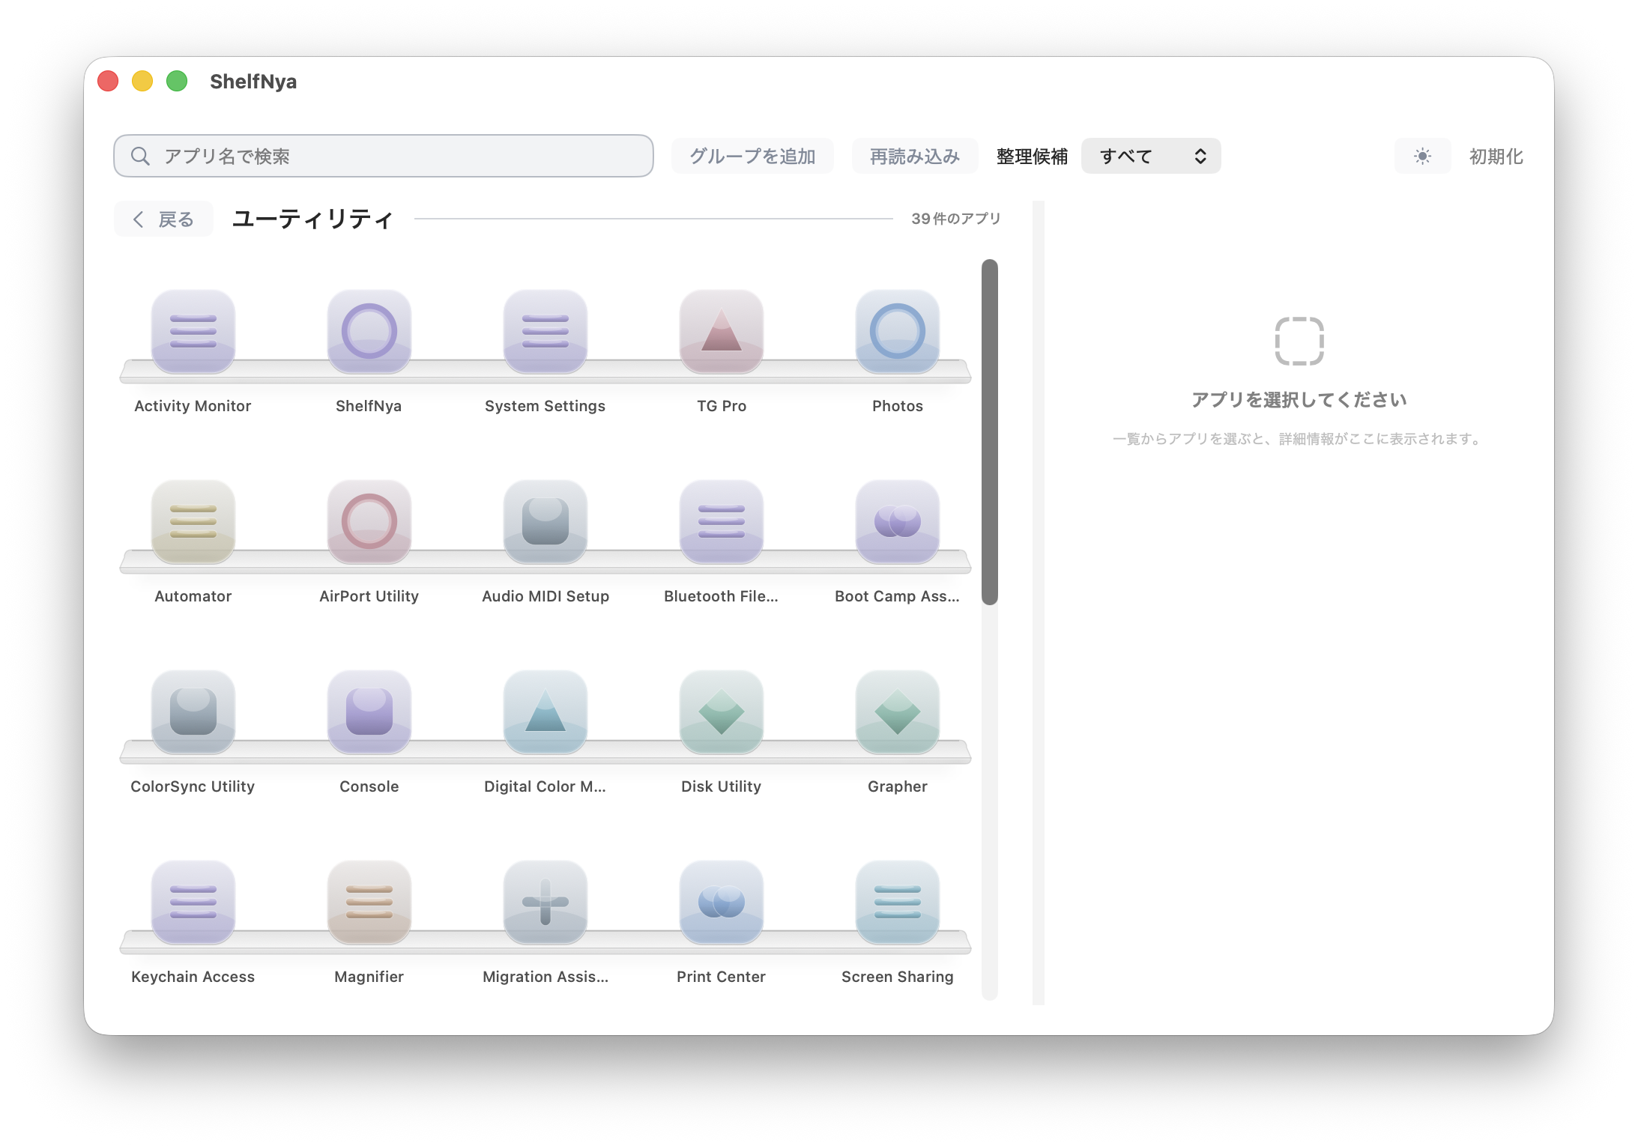This screenshot has height=1146, width=1638.
Task: Click the 初期化 reset button
Action: 1496,156
